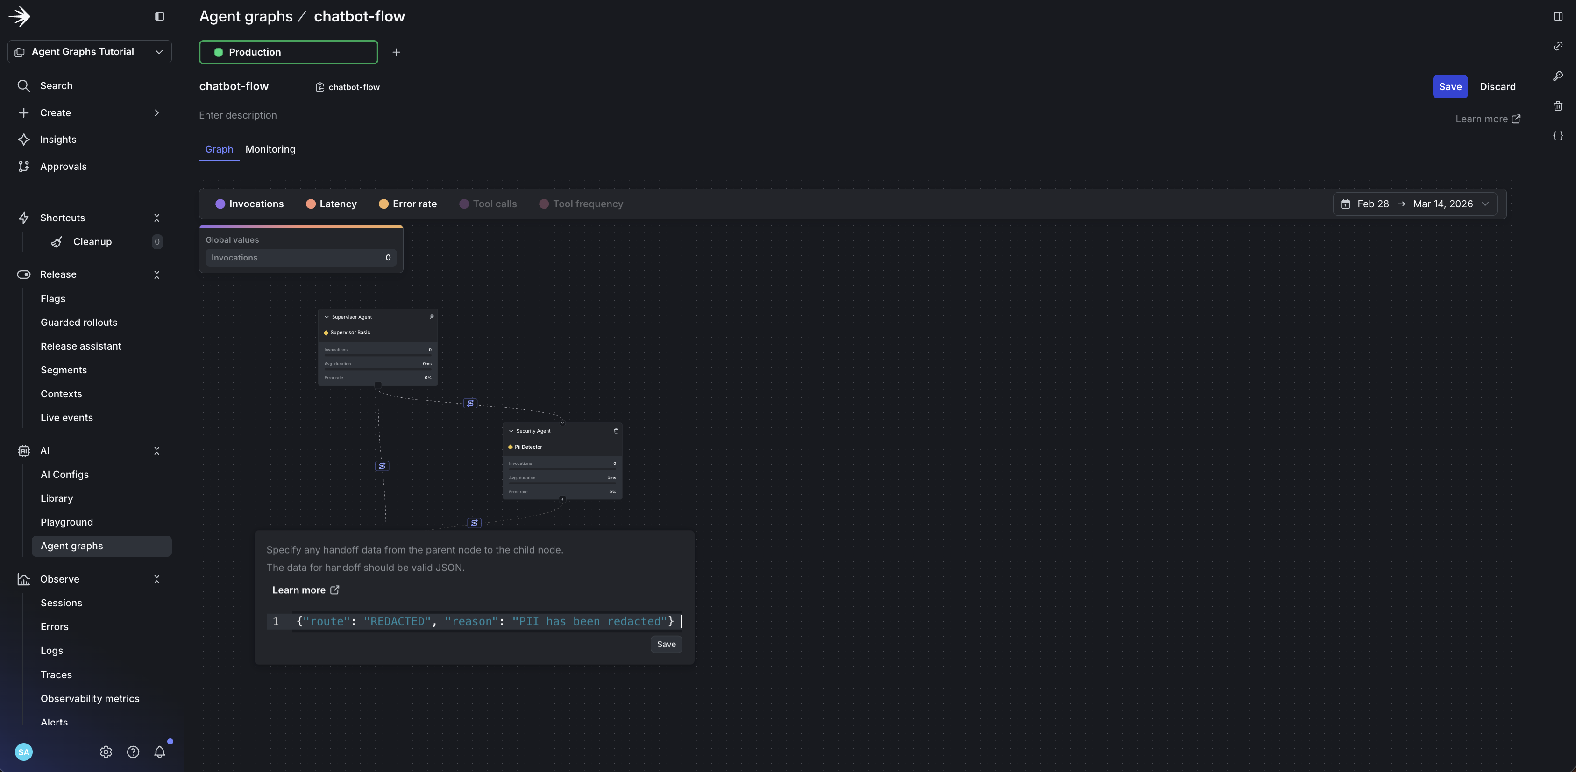1576x772 pixels.
Task: Click the Security Agent node trash icon
Action: 616,431
